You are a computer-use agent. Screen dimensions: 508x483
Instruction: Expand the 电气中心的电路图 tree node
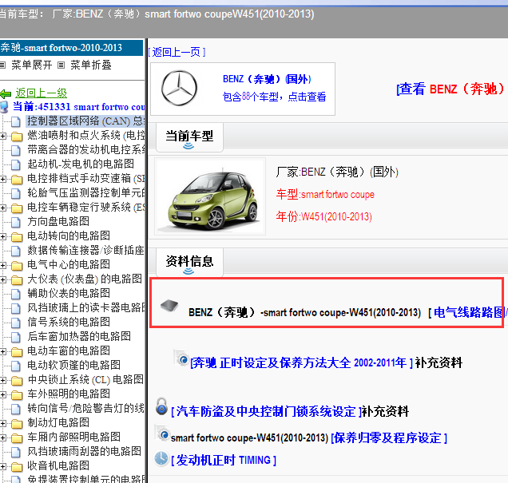click(3, 266)
